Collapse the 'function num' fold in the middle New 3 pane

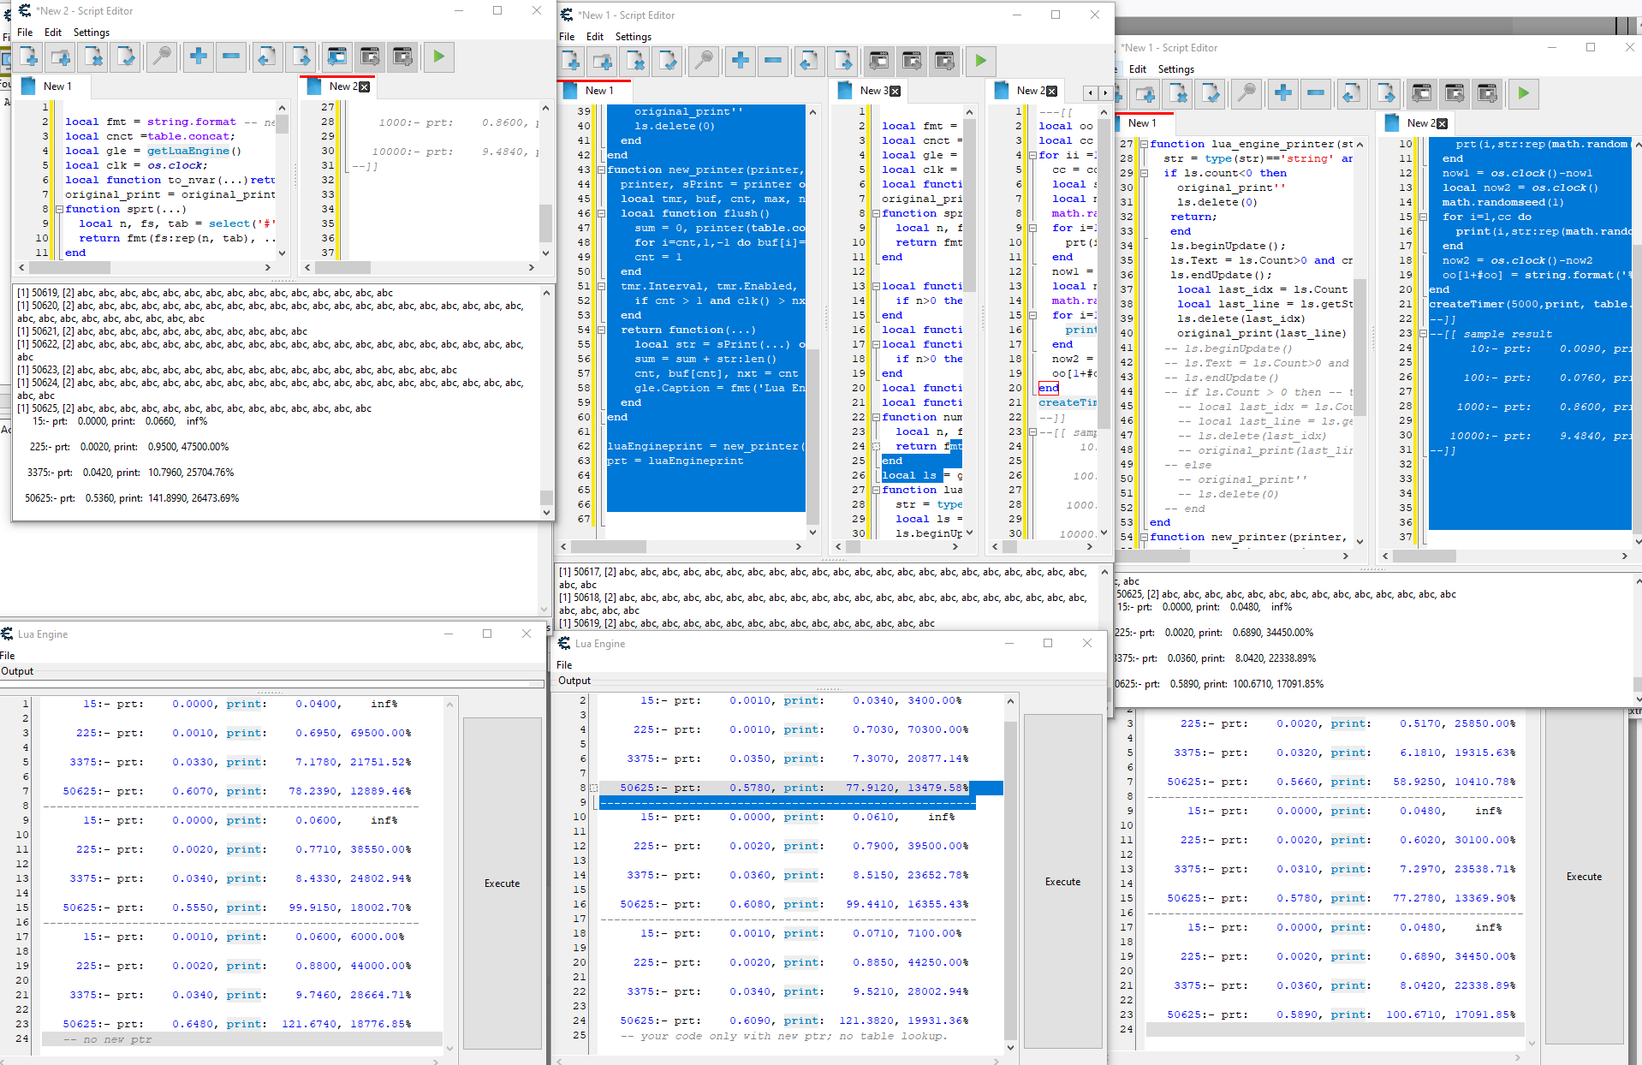[876, 418]
